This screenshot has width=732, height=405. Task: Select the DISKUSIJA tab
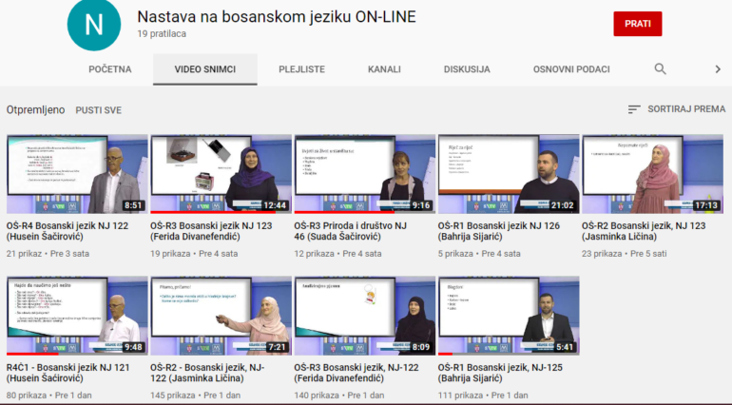click(467, 69)
